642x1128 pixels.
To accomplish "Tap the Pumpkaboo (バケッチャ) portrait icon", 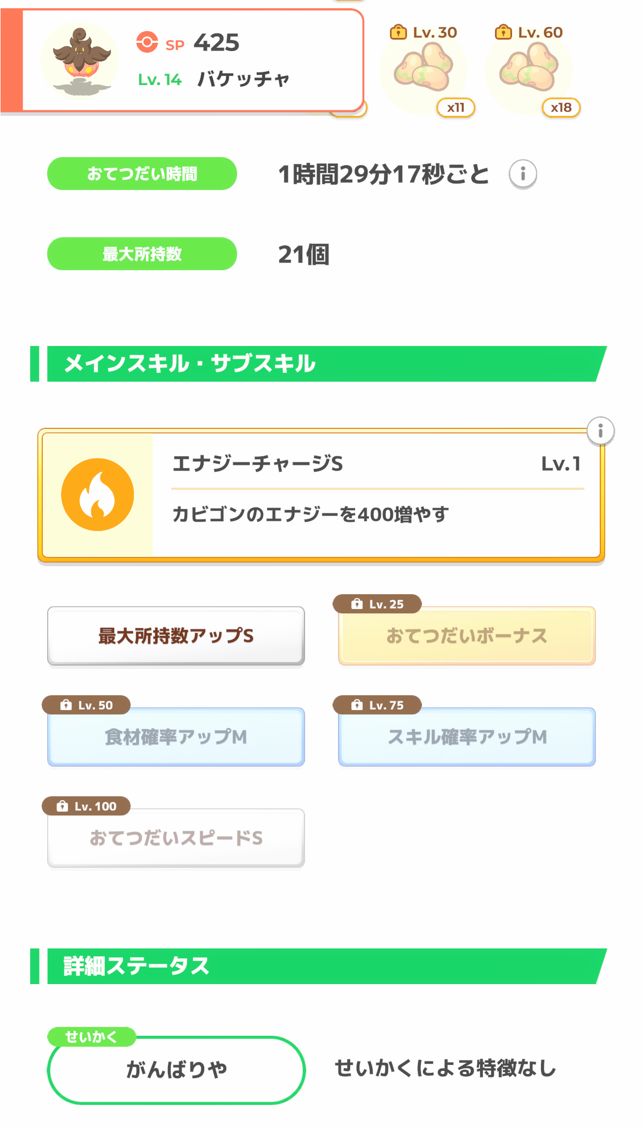I will [80, 60].
